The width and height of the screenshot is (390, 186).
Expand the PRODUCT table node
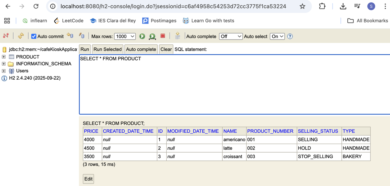(x=4, y=57)
